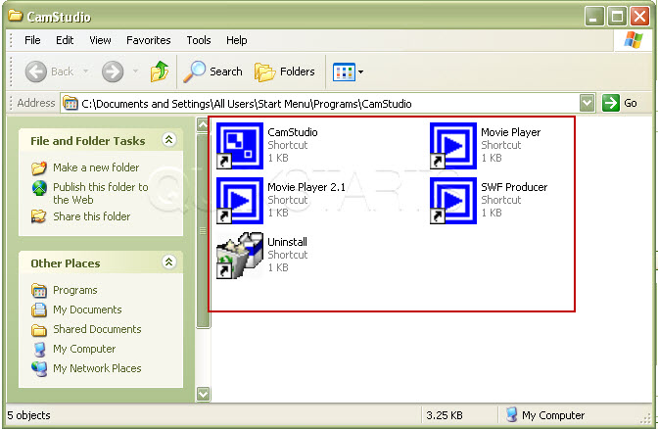Screen dimensions: 658x429
Task: Click the CamStudio title bar folder icon
Action: (x=16, y=16)
